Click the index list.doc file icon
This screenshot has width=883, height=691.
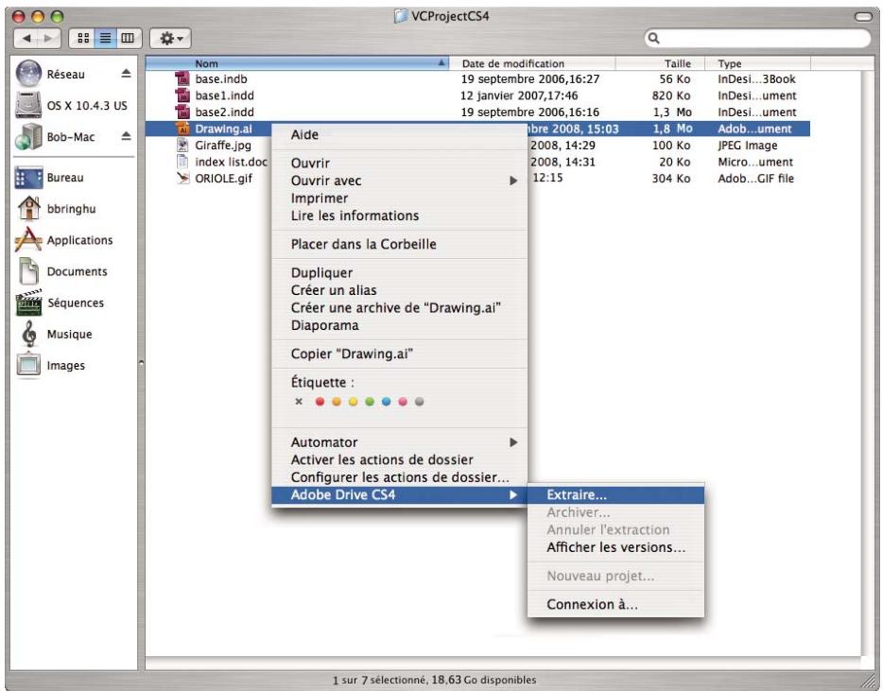[x=182, y=162]
